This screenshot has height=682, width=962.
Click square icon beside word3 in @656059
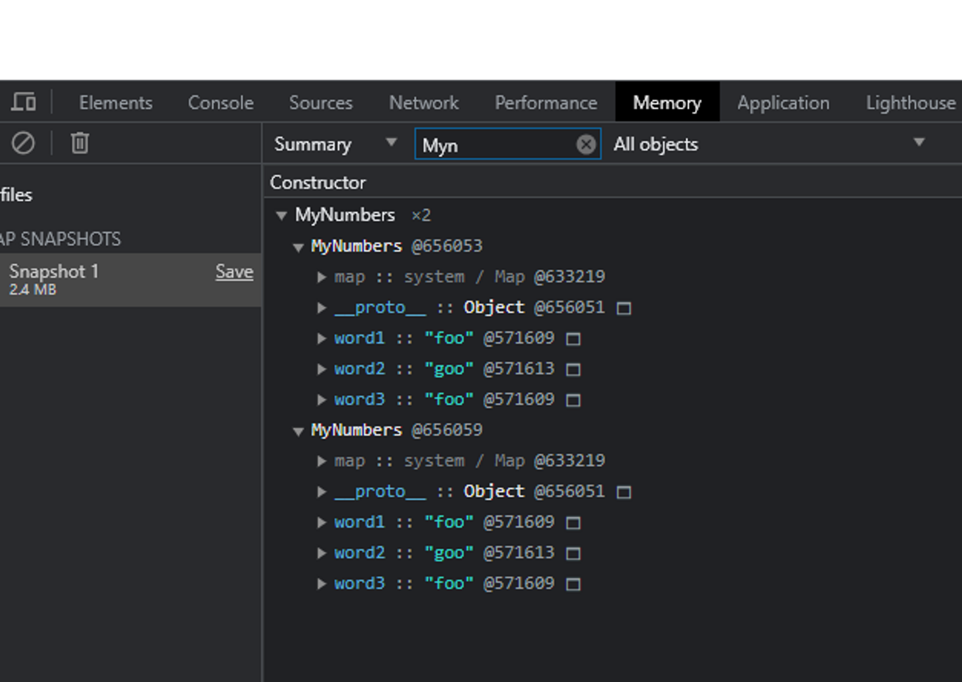point(573,584)
